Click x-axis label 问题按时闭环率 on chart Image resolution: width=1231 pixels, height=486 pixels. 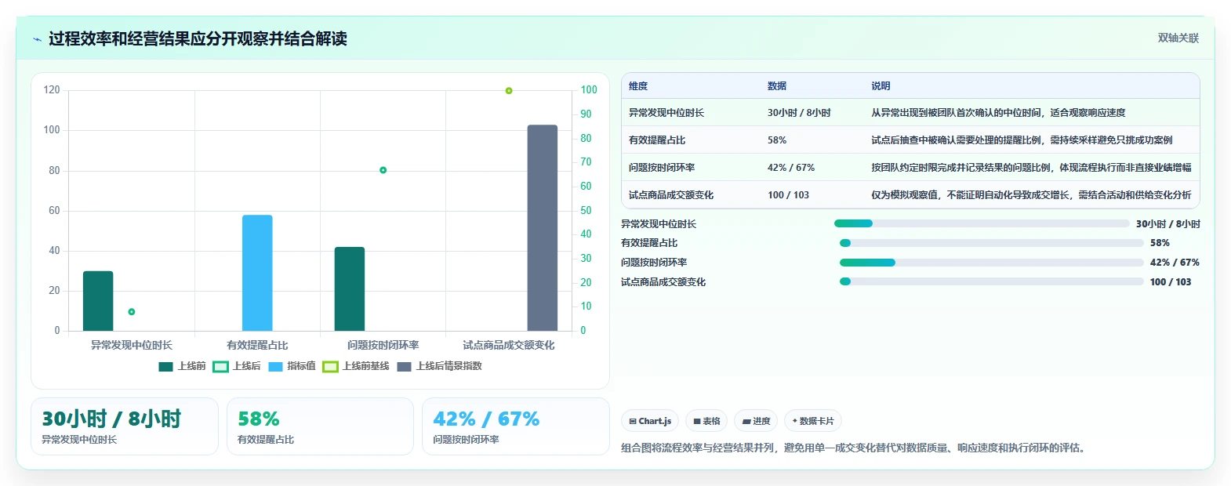383,345
